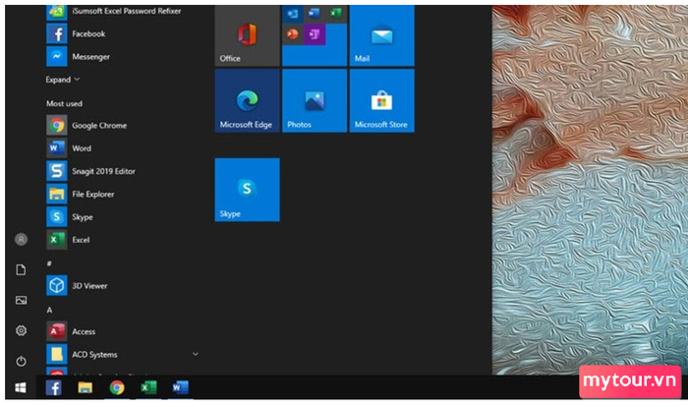Open OneNote in the Office apps folder tile

[315, 34]
